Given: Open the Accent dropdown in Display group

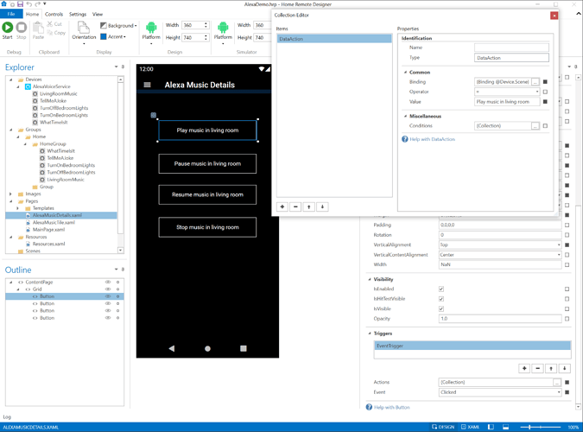Looking at the screenshot, I should pos(113,37).
